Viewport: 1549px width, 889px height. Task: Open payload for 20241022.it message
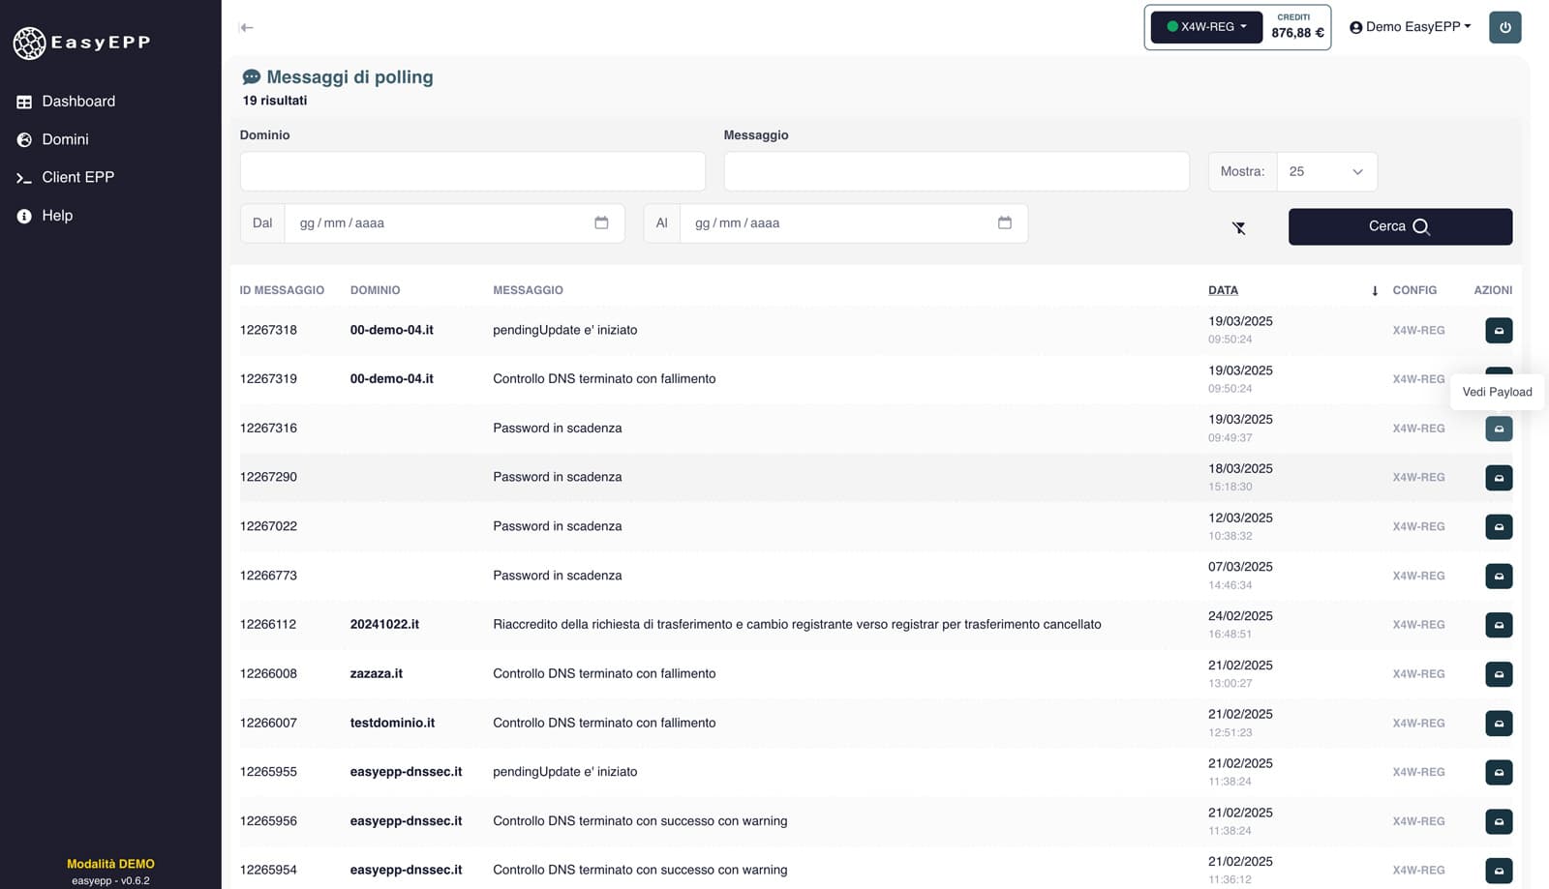1498,625
